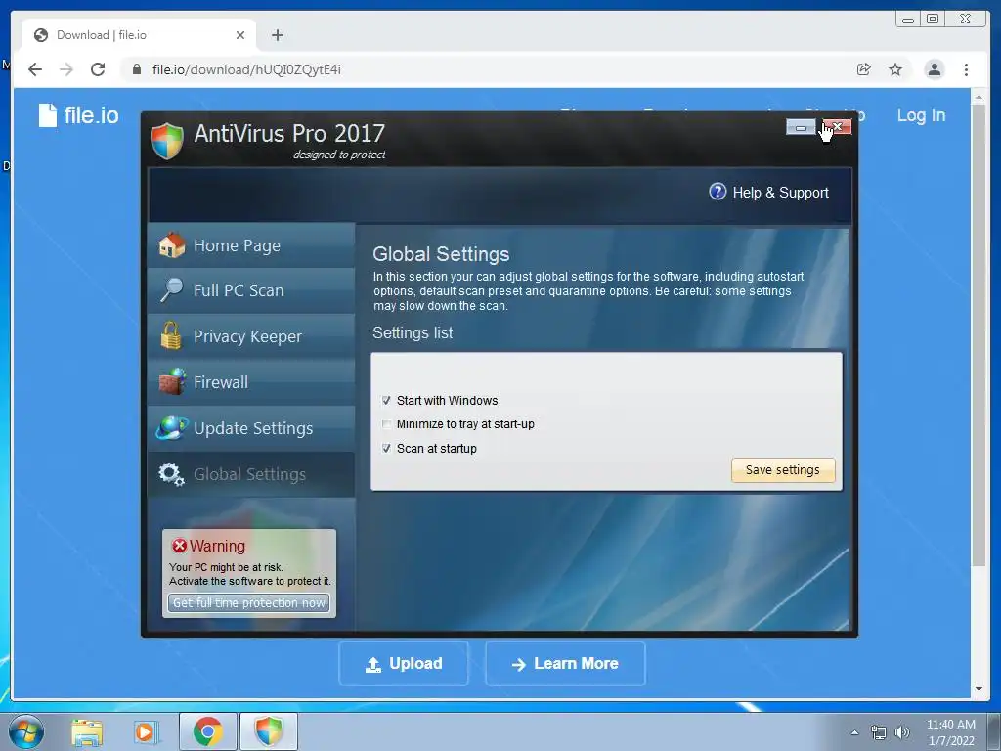Click the Privacy Keeper padlock icon
The height and width of the screenshot is (751, 1001).
[171, 335]
